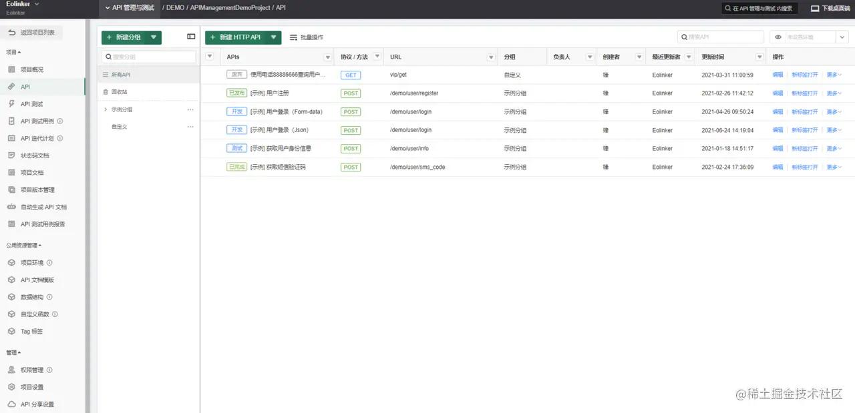
Task: Open 项目设置 gear icon
Action: tap(11, 387)
